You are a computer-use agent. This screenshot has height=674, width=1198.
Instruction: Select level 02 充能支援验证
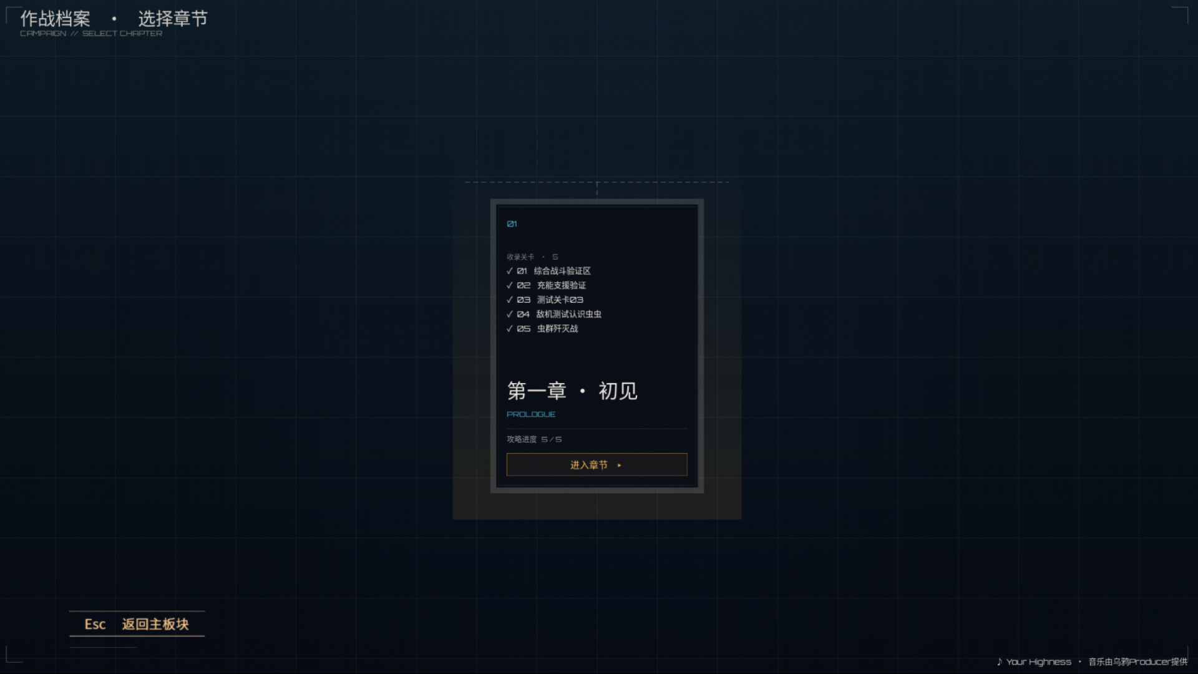click(547, 285)
